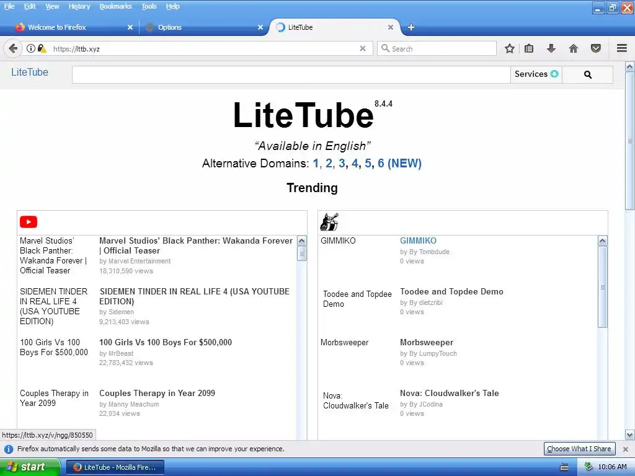This screenshot has height=476, width=635.
Task: Expand the Services dropdown
Action: (x=536, y=74)
